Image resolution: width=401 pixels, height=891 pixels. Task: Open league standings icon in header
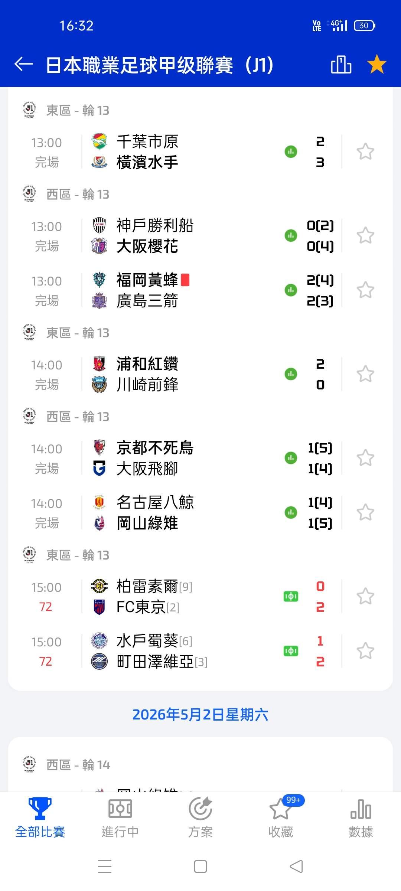pyautogui.click(x=341, y=65)
